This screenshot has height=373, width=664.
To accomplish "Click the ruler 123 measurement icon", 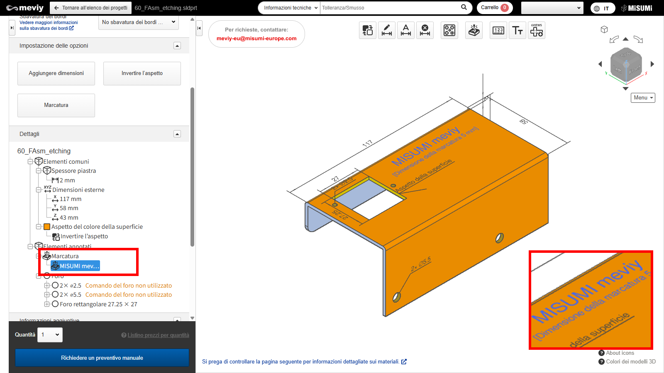I will [x=498, y=30].
